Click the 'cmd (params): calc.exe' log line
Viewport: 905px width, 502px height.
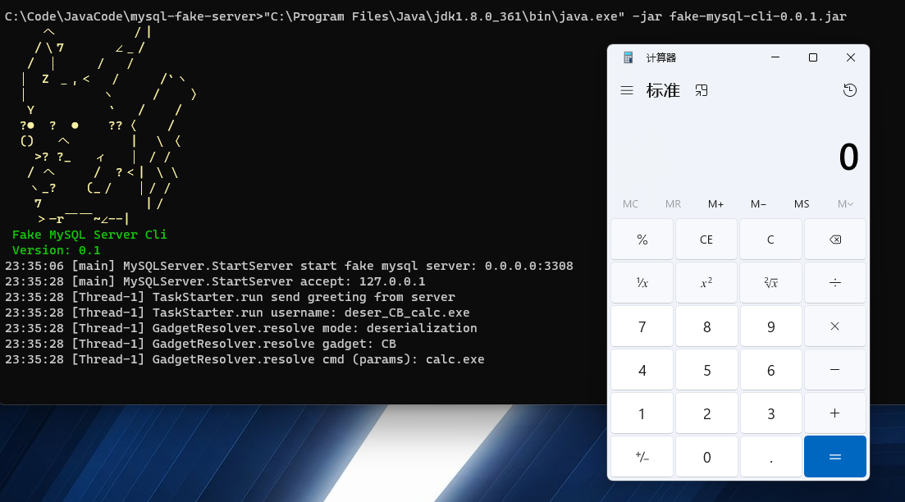click(245, 359)
